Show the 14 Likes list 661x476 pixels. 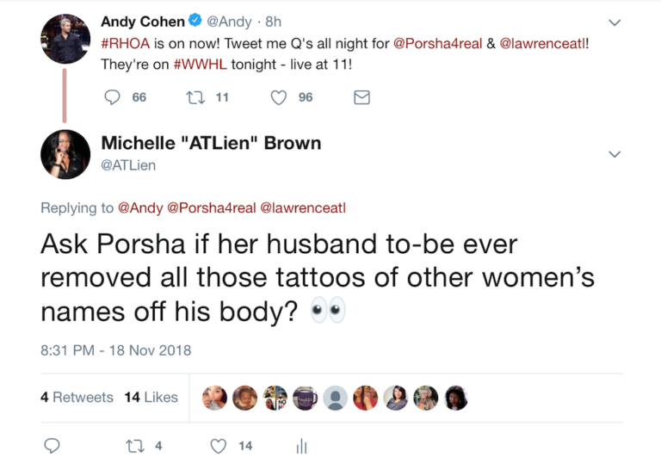click(x=151, y=397)
